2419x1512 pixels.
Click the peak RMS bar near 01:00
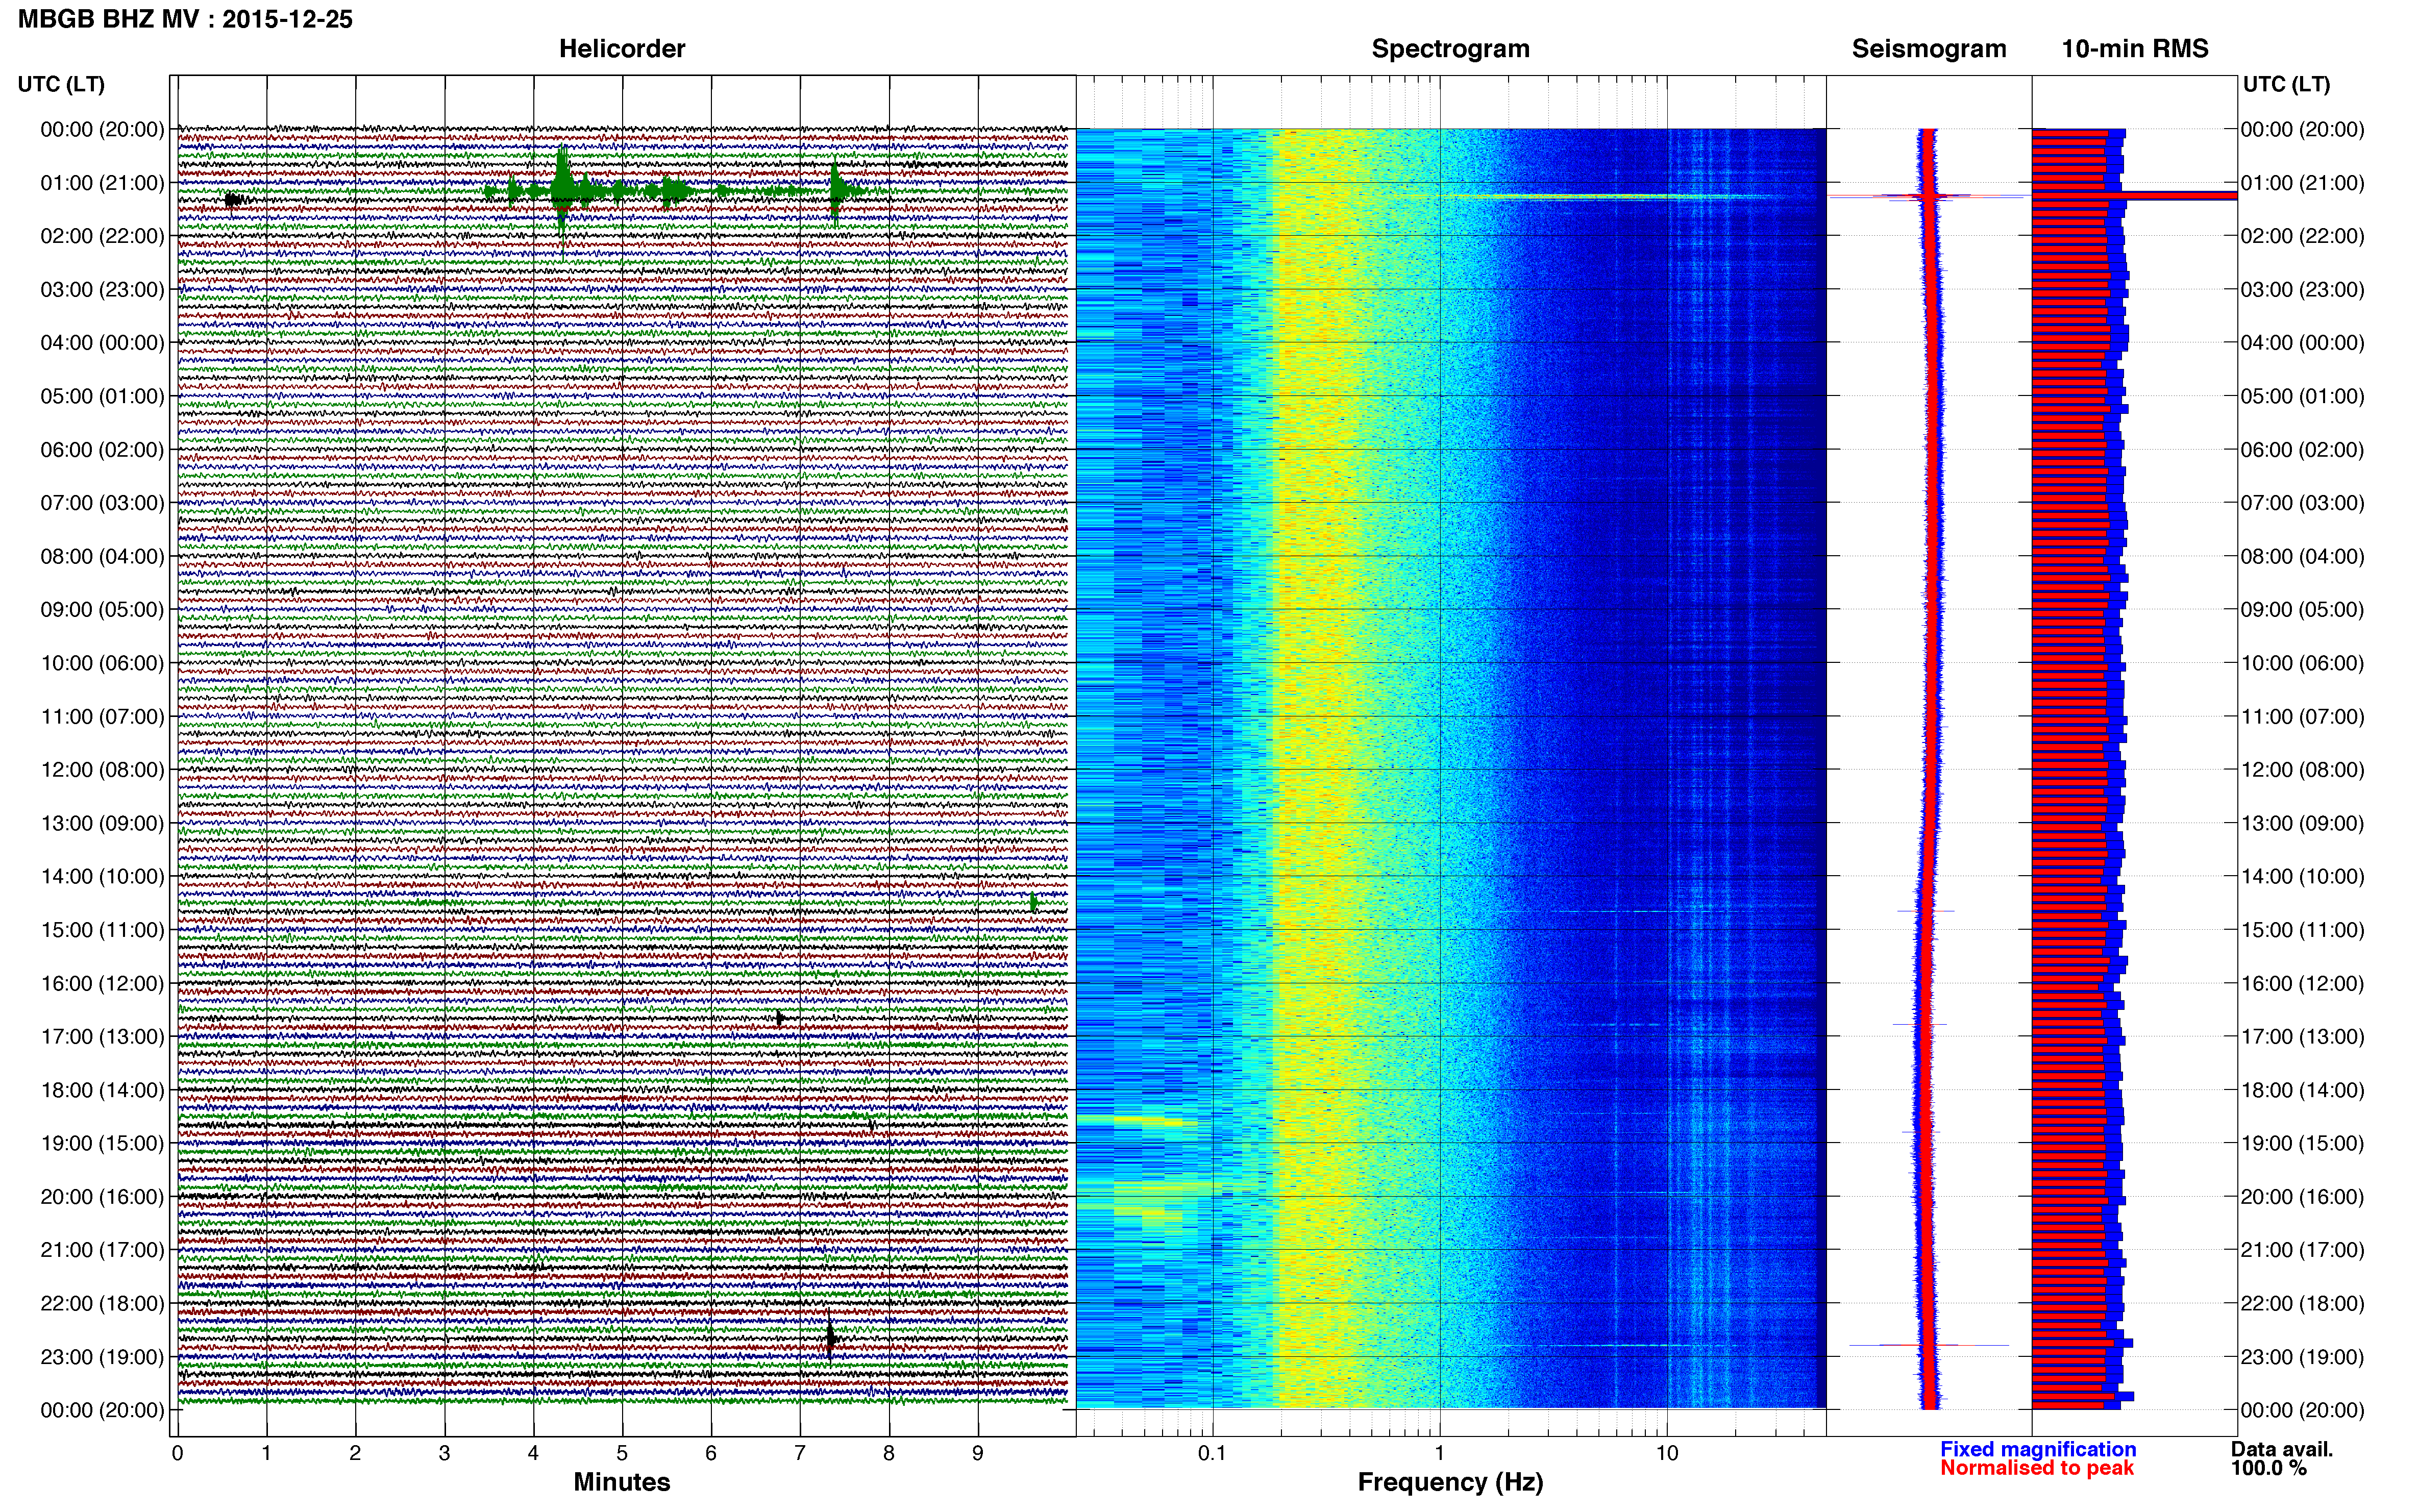coord(2134,196)
